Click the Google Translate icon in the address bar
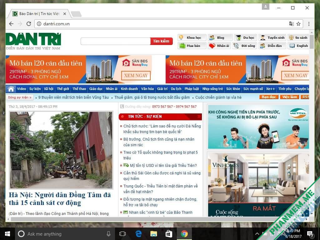The height and width of the screenshot is (240, 320). click(x=292, y=24)
